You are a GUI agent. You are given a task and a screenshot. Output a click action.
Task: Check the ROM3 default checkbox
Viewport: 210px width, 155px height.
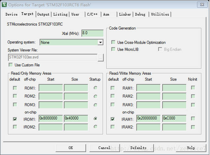click(15, 104)
